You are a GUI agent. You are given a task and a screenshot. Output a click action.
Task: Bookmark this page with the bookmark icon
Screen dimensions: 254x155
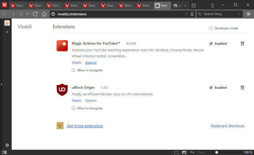click(192, 14)
